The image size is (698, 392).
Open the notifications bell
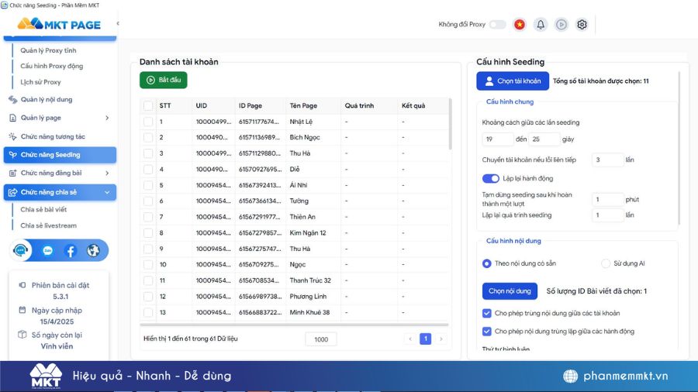pyautogui.click(x=541, y=24)
